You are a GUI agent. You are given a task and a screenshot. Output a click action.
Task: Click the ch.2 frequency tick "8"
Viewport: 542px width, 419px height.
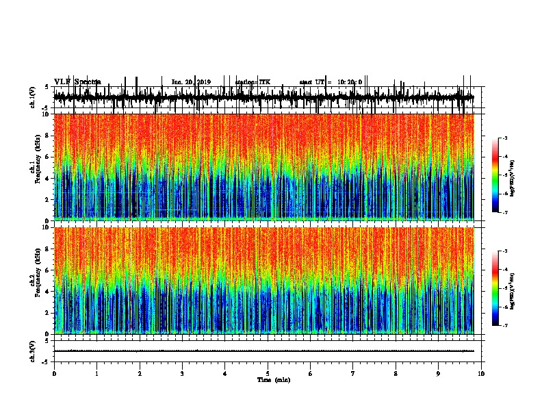click(x=48, y=249)
